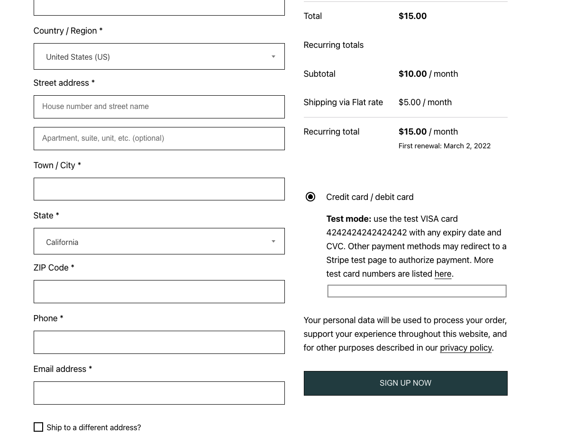The height and width of the screenshot is (434, 574).
Task: Select the California value in the State selector
Action: coord(62,242)
